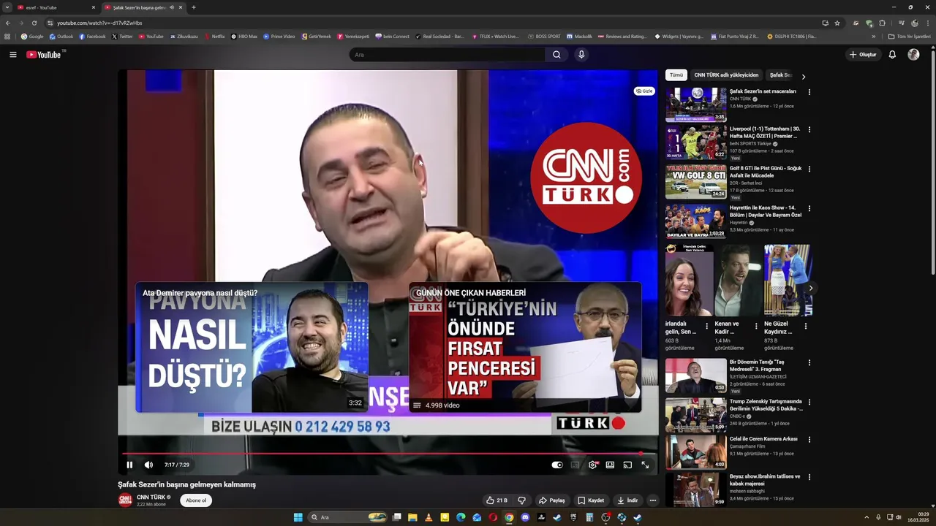The image size is (936, 526).
Task: Toggle subtitles button in player
Action: click(575, 465)
